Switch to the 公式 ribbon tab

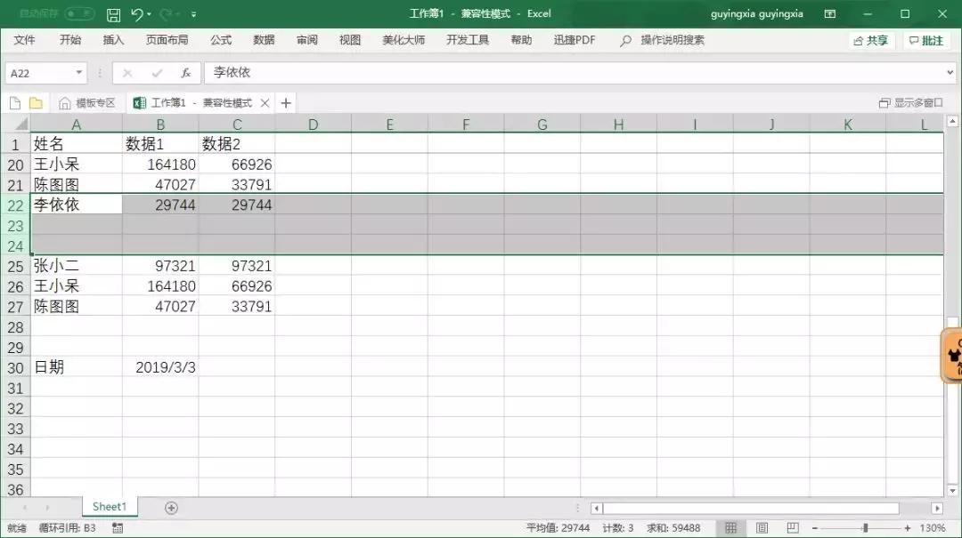tap(220, 39)
